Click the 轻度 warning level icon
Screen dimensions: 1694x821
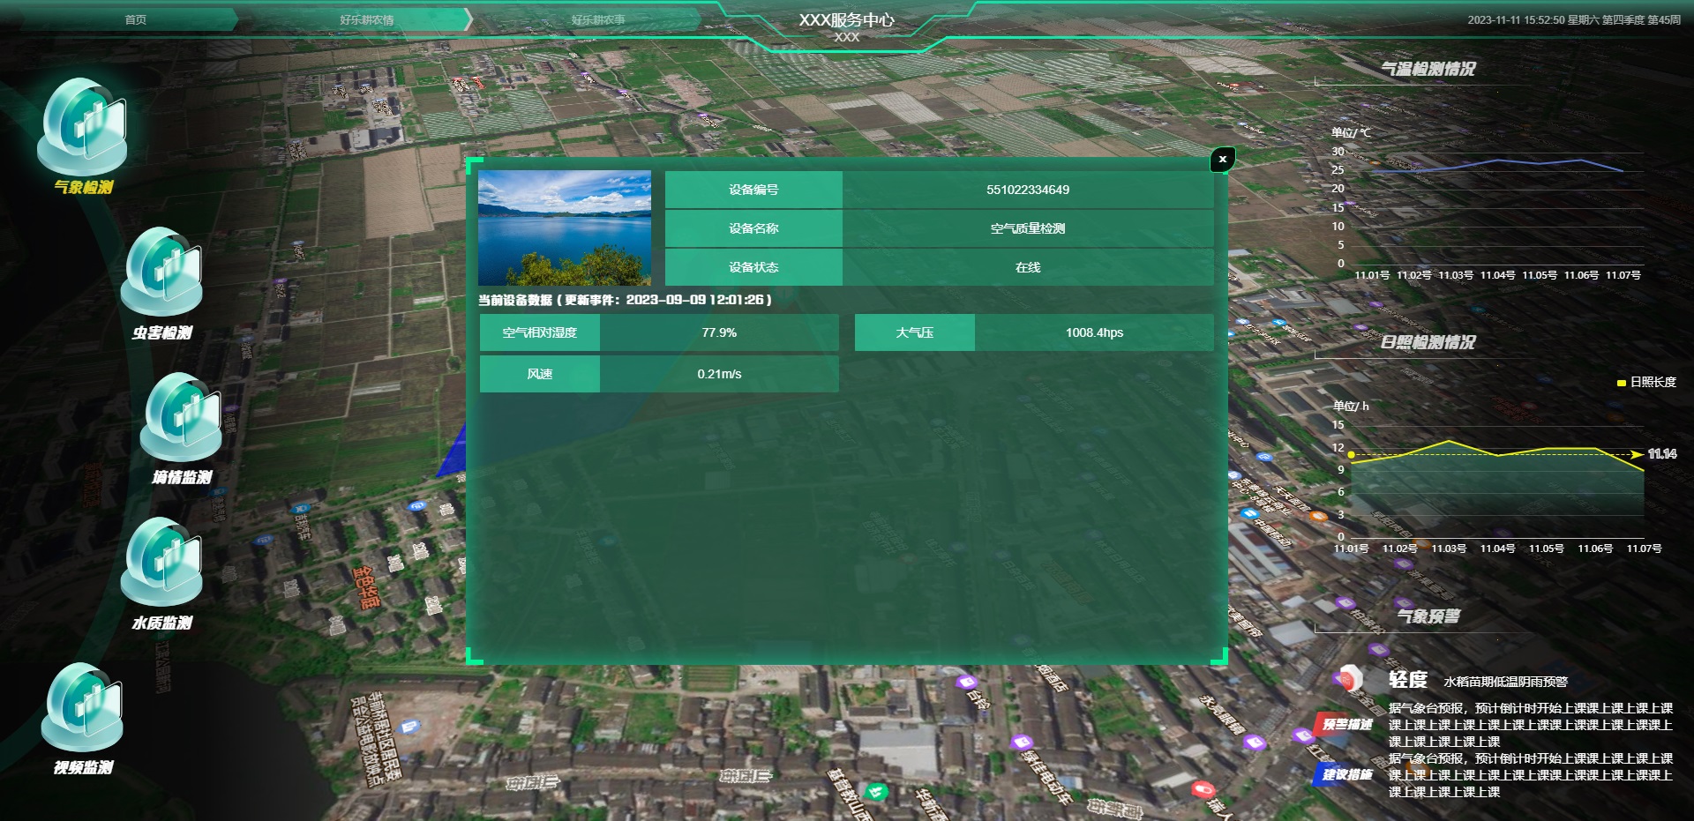point(1350,679)
